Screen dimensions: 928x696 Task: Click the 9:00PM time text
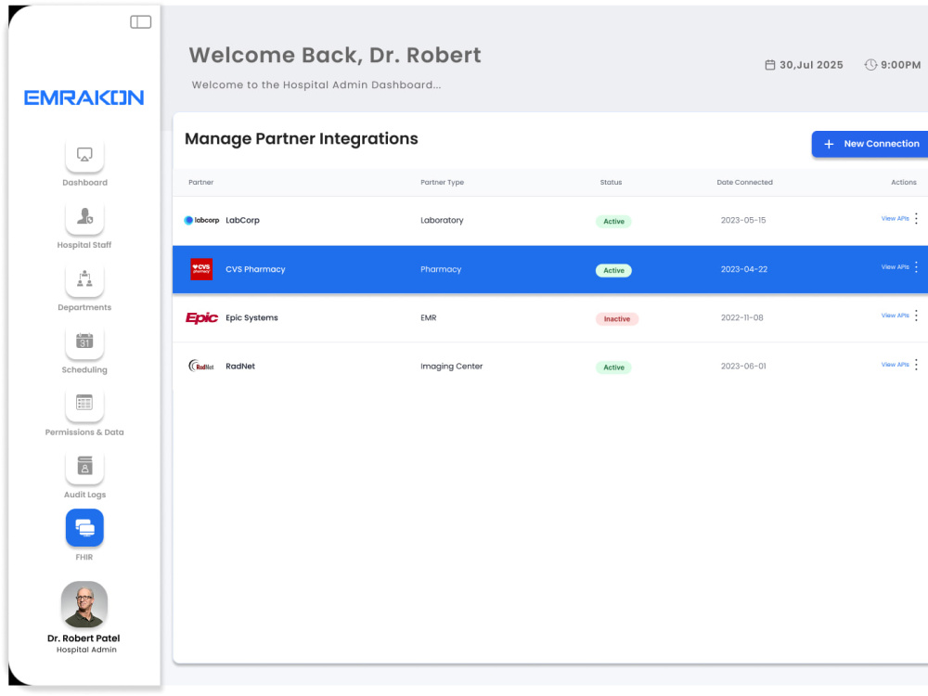tap(901, 65)
